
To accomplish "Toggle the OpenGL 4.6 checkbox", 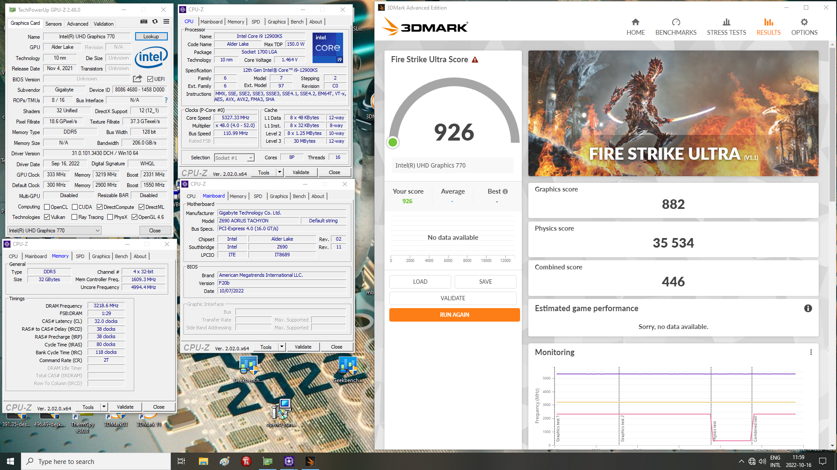I will click(134, 217).
